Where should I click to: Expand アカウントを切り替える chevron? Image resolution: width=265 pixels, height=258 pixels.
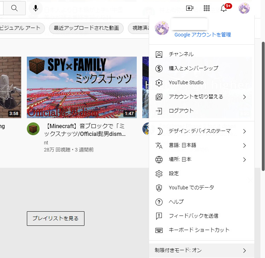(x=245, y=97)
